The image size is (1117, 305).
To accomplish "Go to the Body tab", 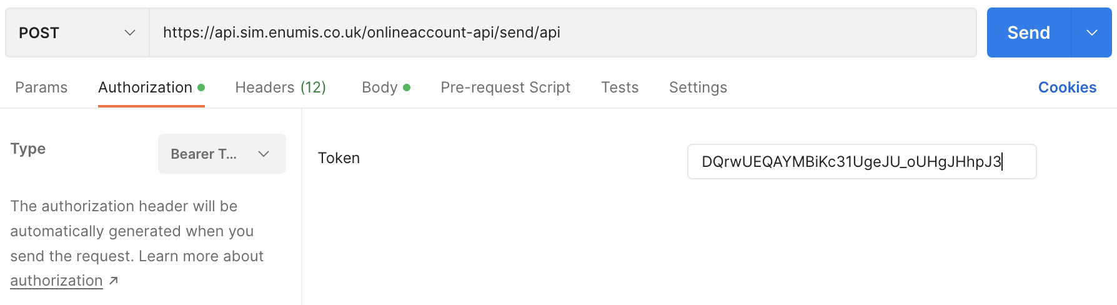I will tap(380, 87).
